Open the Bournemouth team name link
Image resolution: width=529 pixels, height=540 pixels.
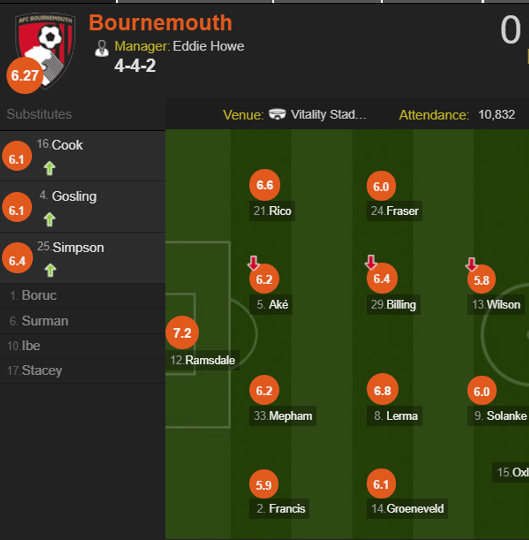click(x=160, y=23)
